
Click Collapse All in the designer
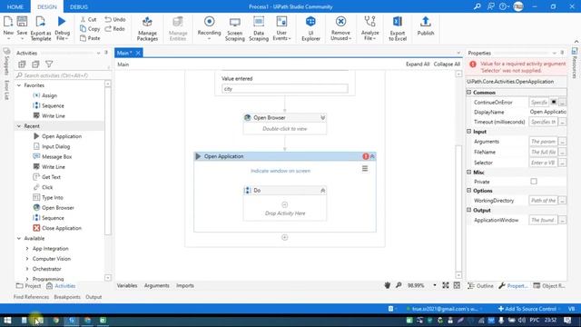[x=447, y=64]
